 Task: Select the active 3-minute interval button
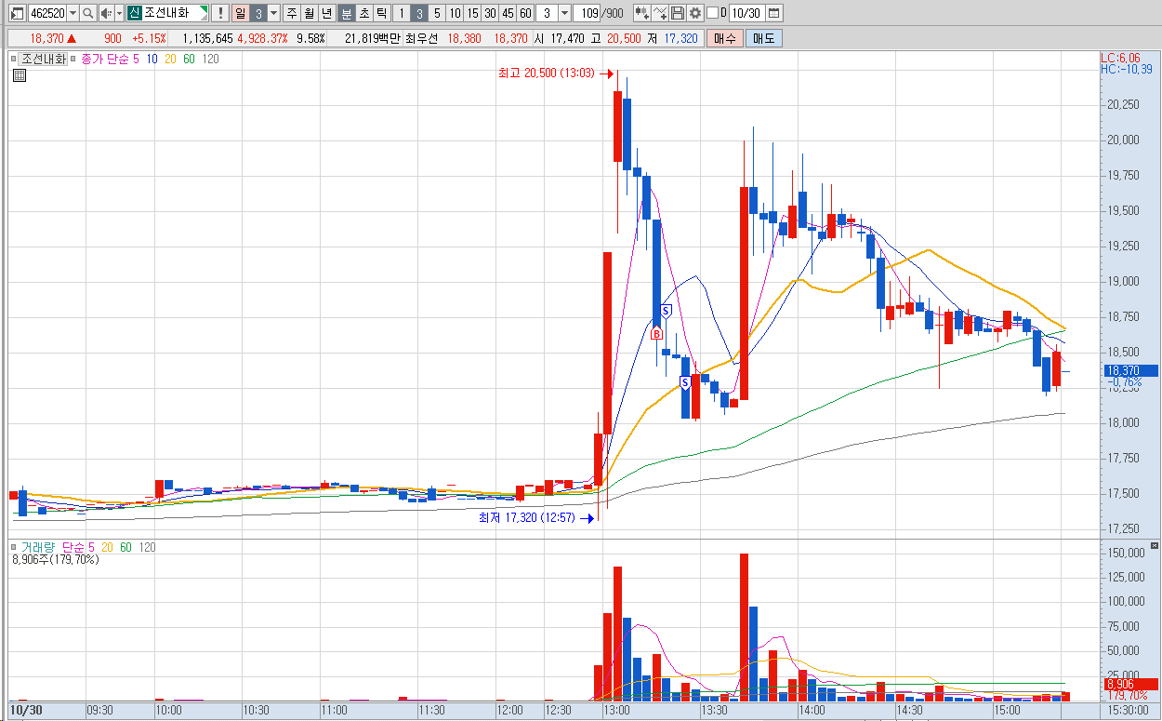click(419, 13)
